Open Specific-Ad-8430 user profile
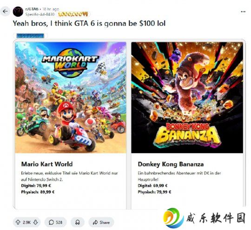Viewport: 251px width, 230px height. click(40, 14)
